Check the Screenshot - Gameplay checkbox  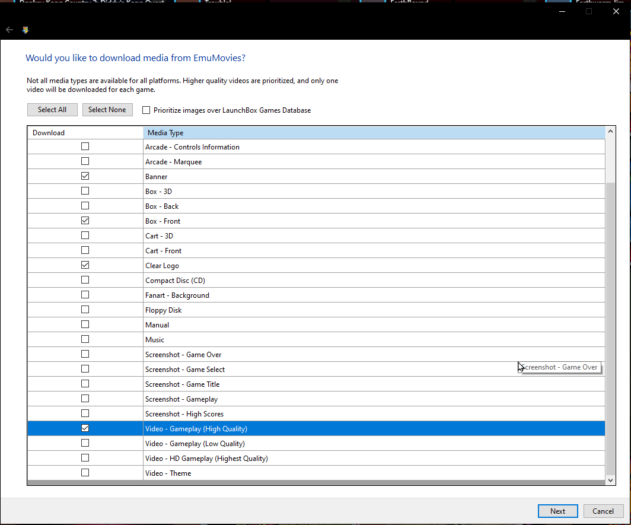pos(85,399)
